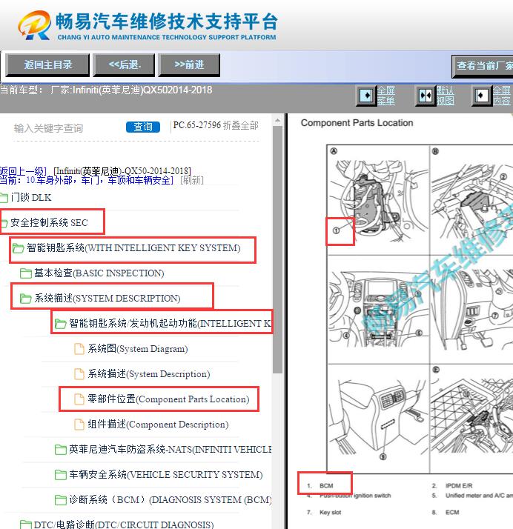Open 系统描述(System Description) document
The height and width of the screenshot is (529, 513).
[149, 374]
